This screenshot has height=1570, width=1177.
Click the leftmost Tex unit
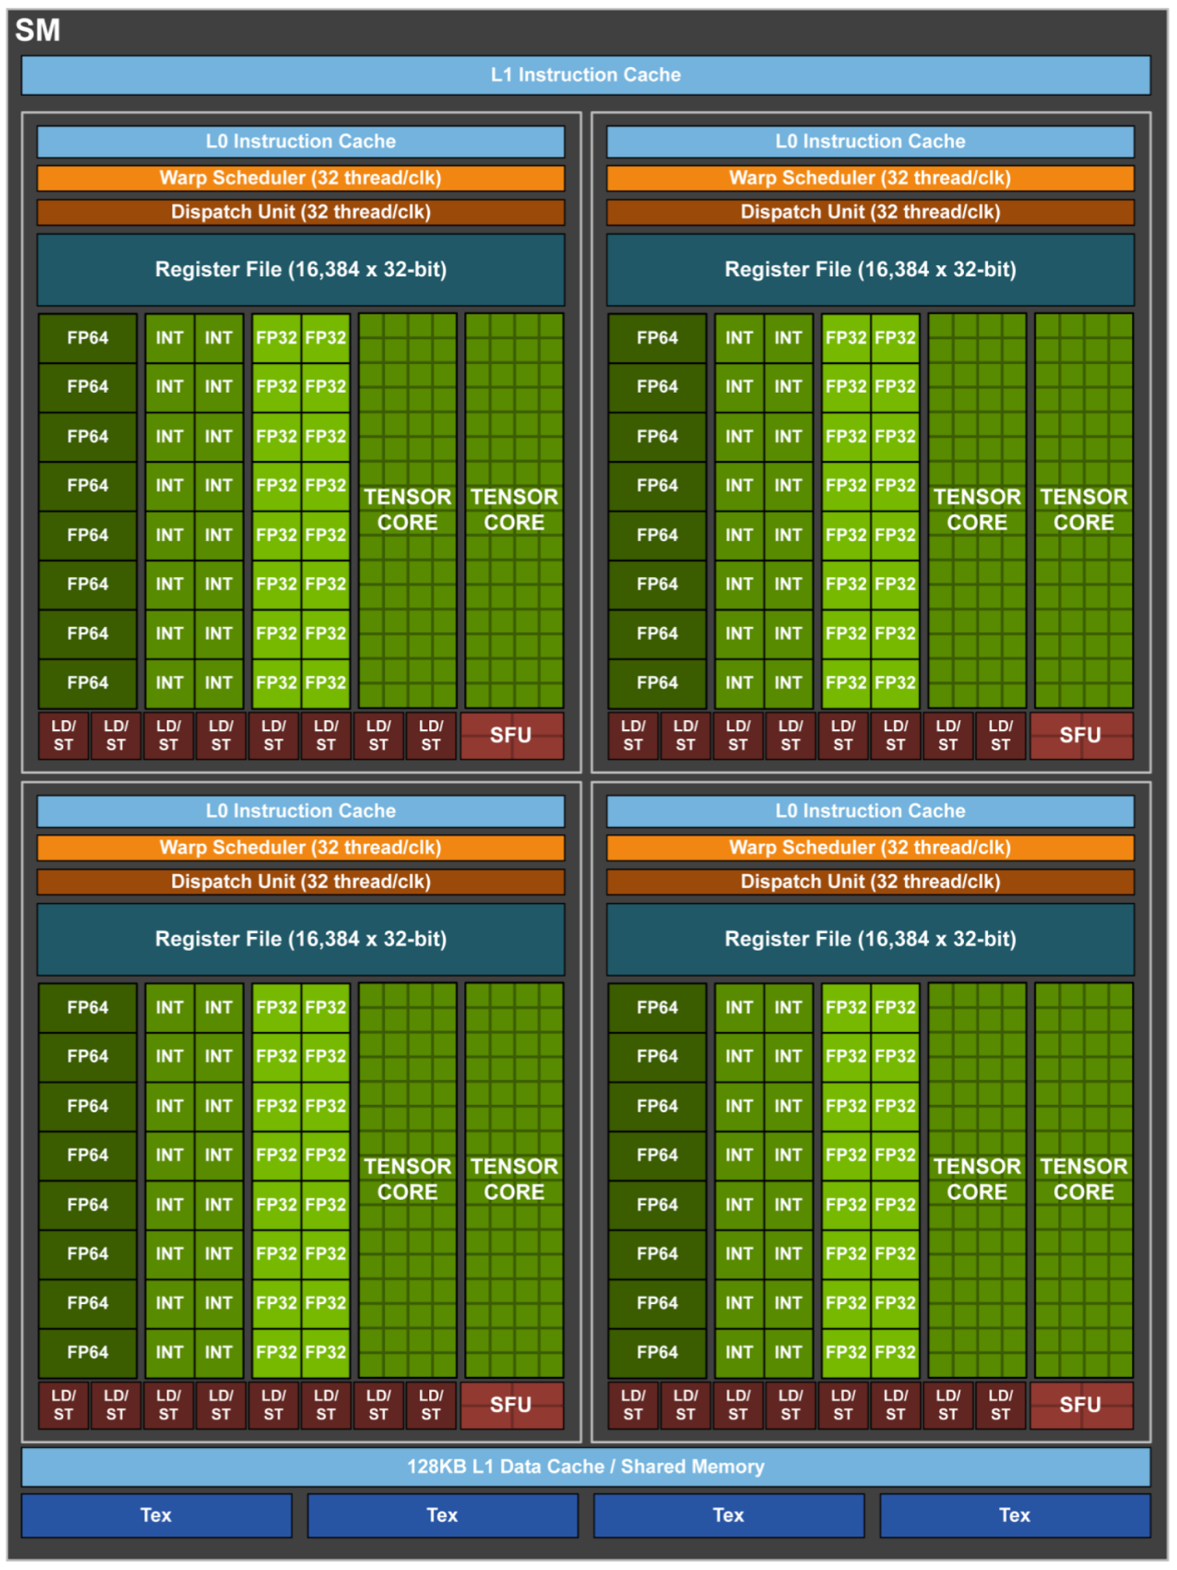156,1515
